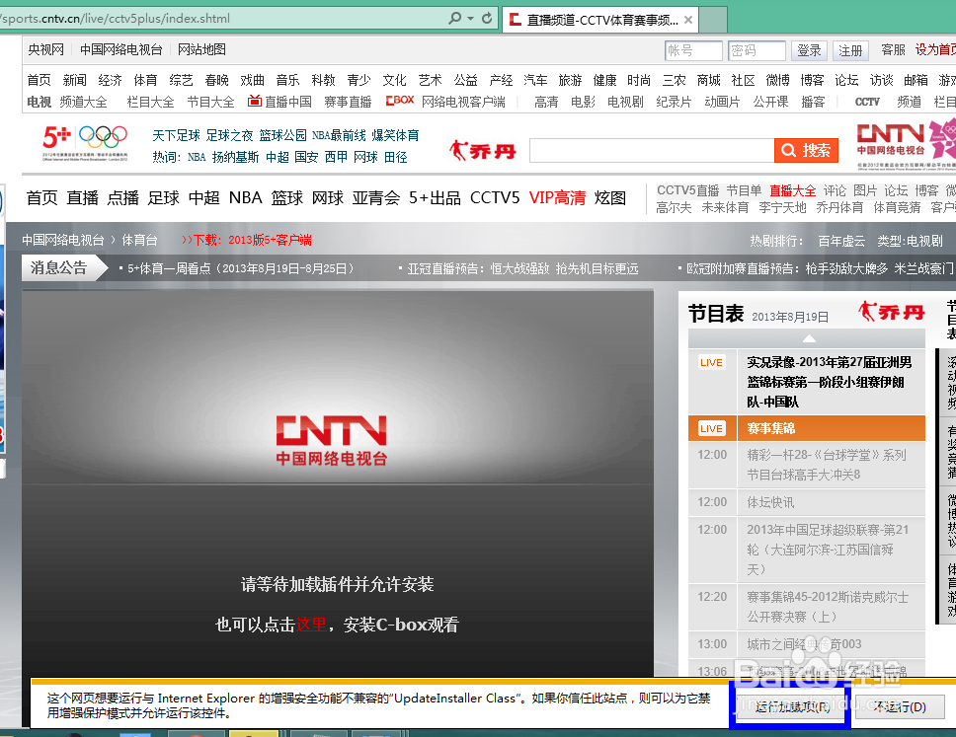Open the 网站地图 site map link

pos(201,50)
